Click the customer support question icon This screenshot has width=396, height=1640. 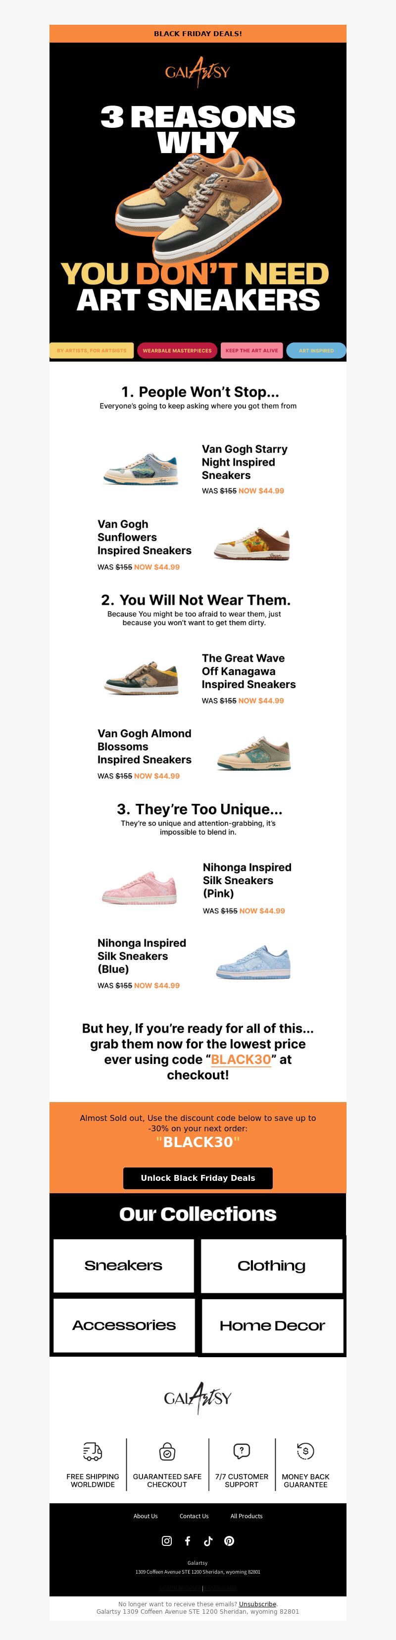[241, 1451]
